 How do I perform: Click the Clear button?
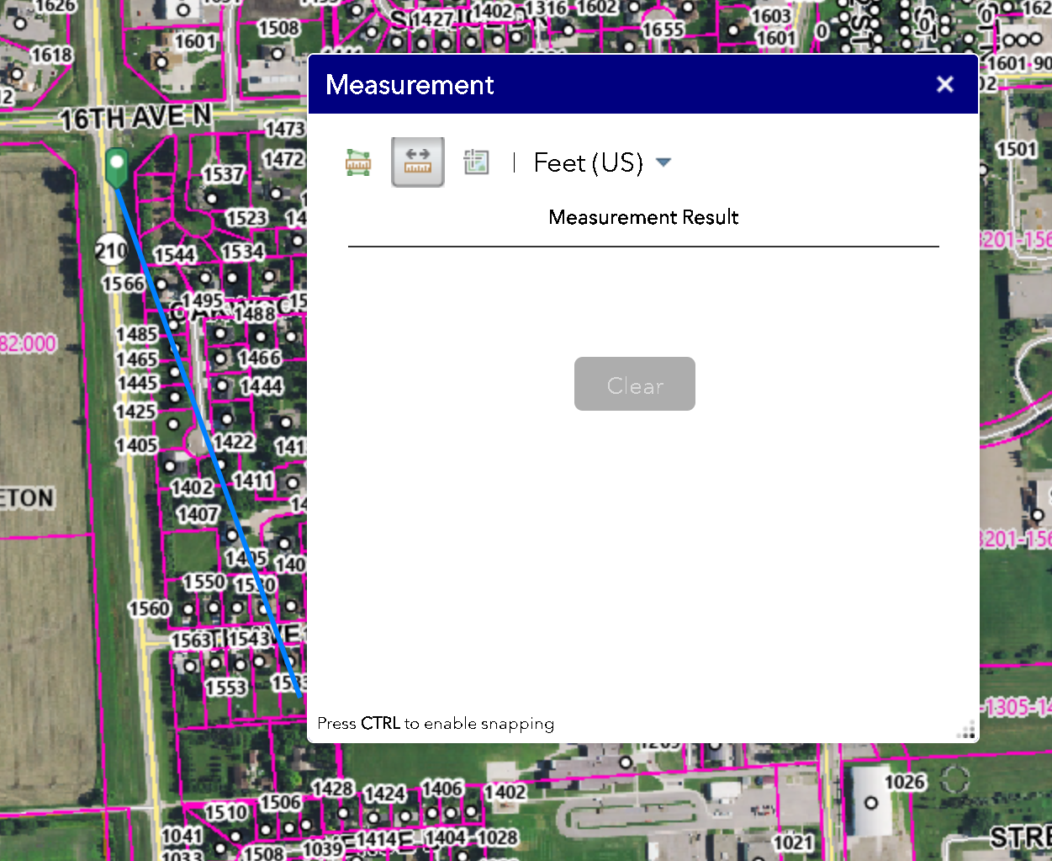[634, 384]
